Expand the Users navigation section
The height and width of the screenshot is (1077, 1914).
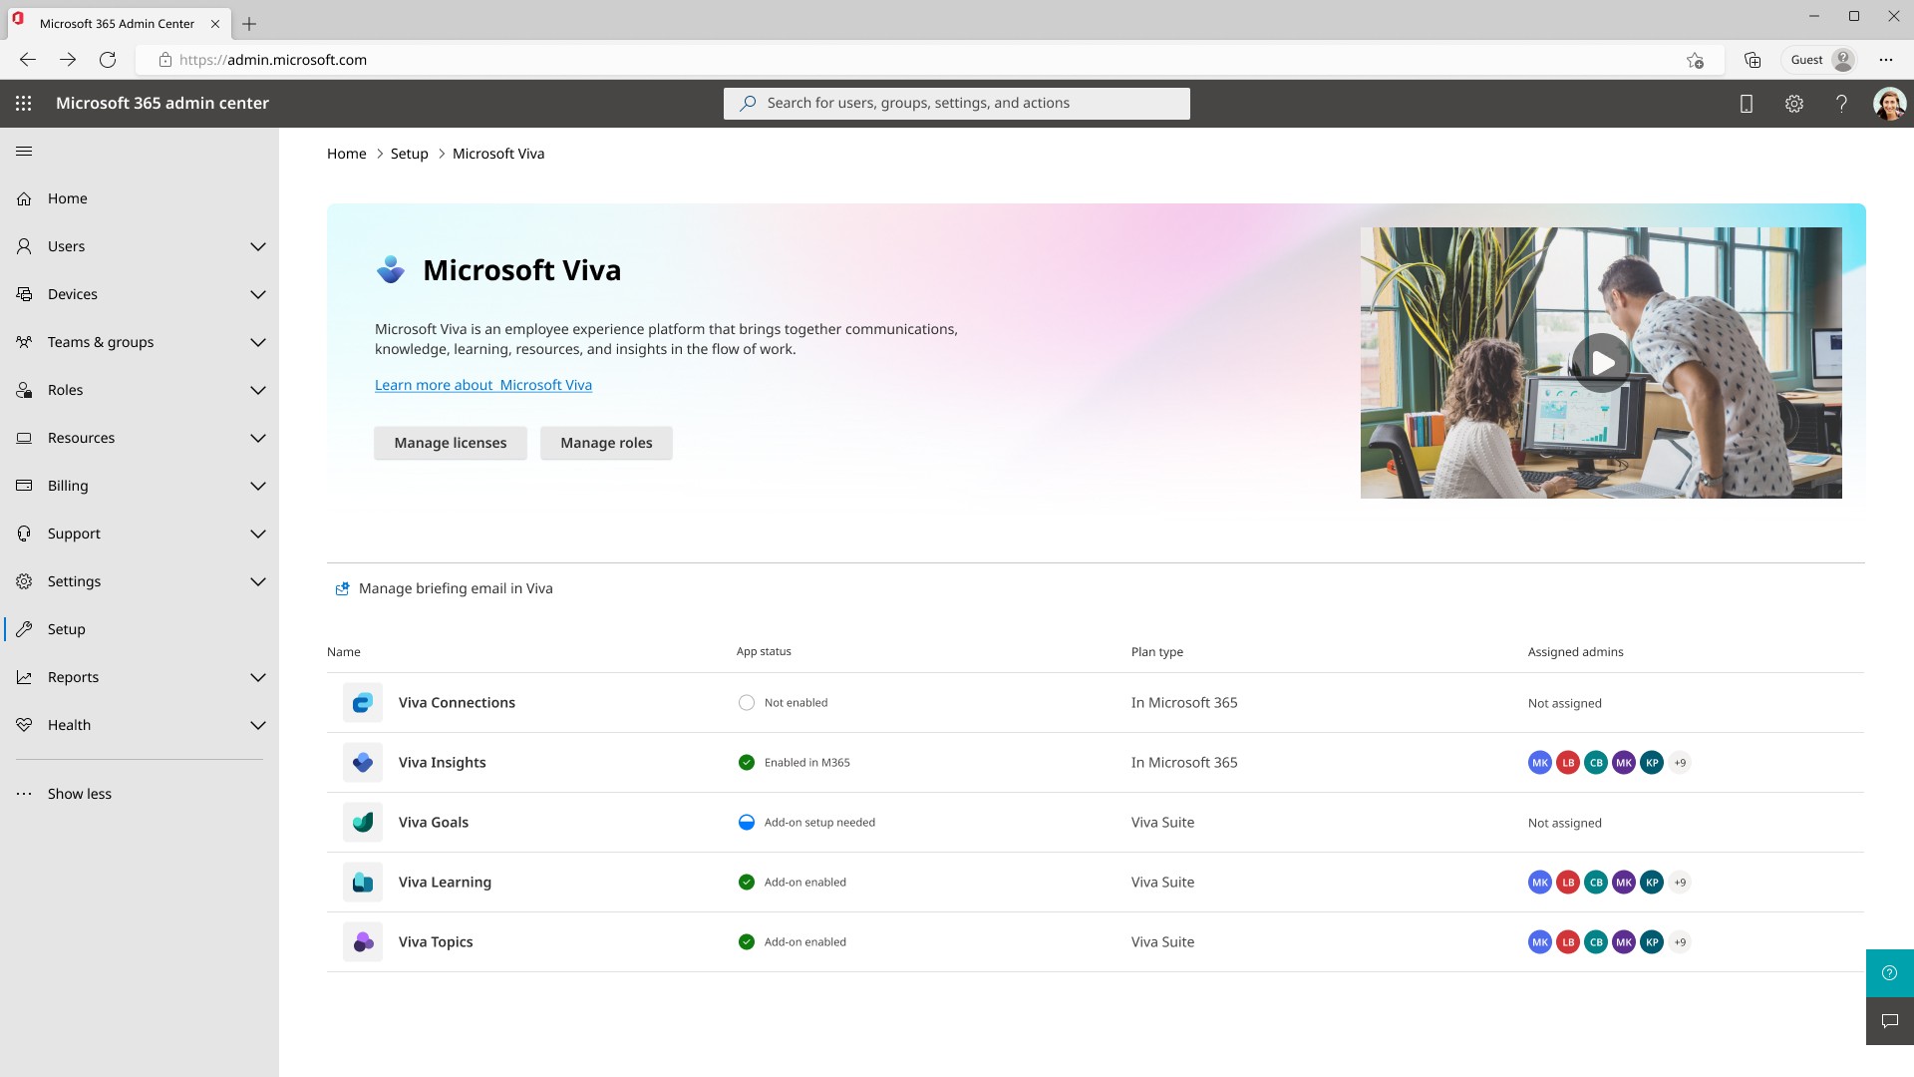point(257,246)
